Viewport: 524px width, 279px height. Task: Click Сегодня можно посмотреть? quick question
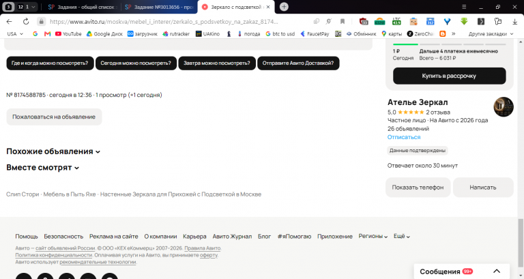[x=136, y=63]
